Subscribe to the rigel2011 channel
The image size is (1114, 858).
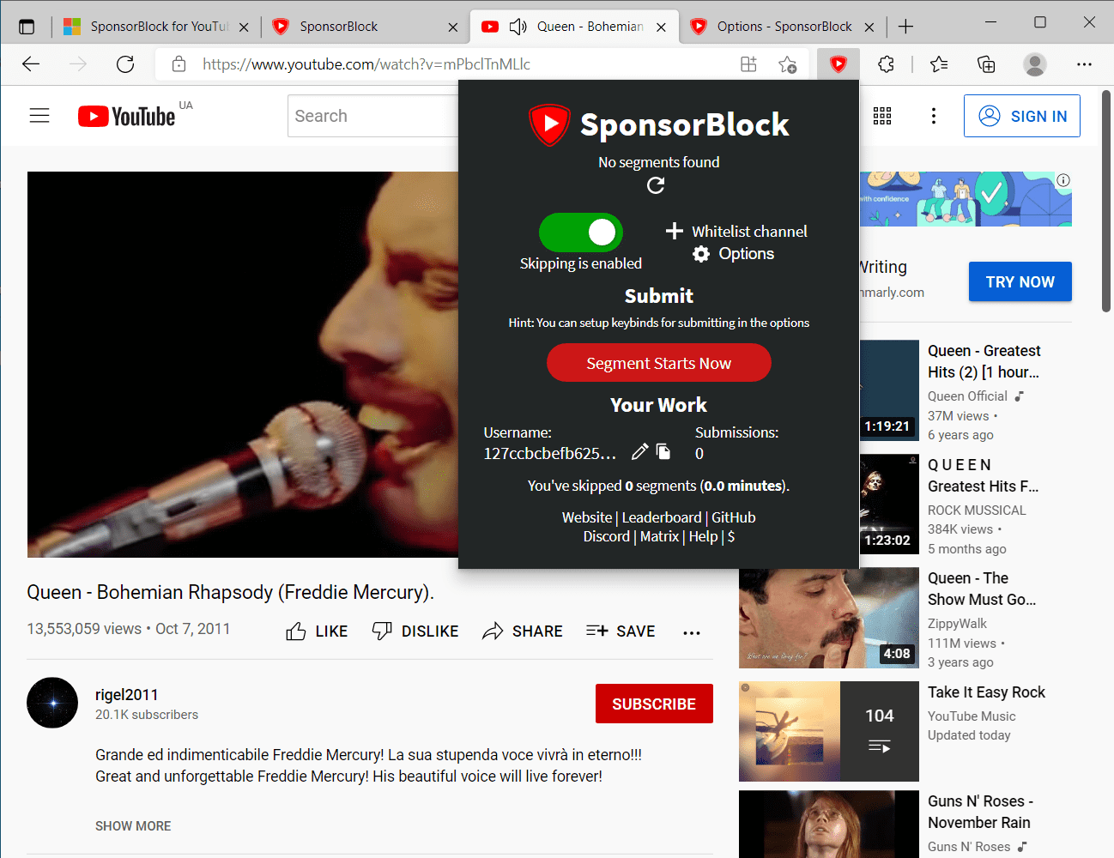(x=654, y=704)
